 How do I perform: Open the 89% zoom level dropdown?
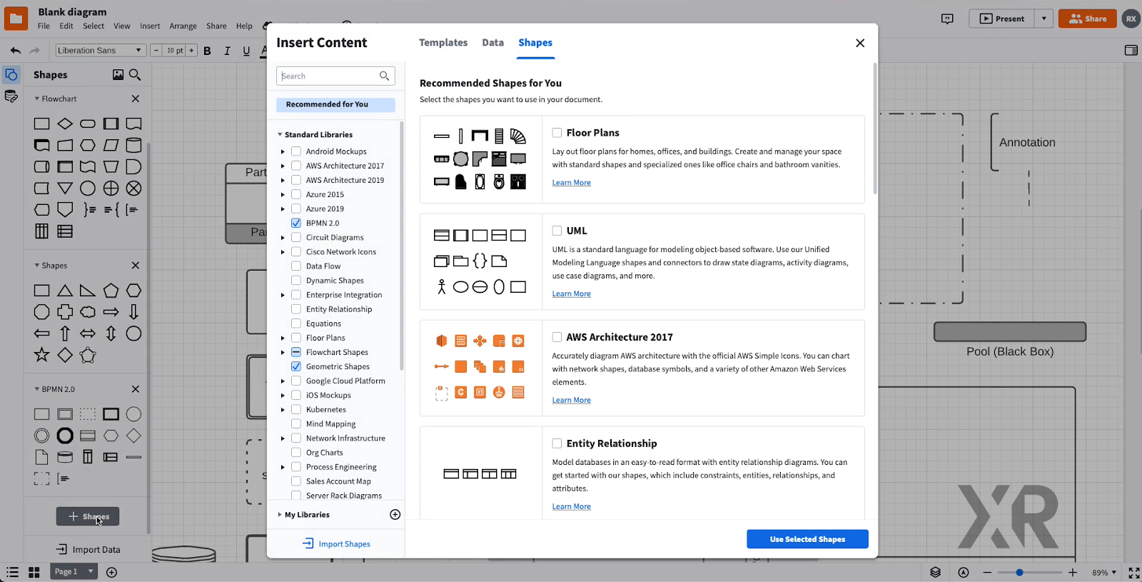[x=1104, y=573]
